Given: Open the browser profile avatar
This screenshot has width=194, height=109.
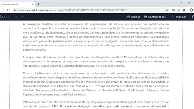Looking at the screenshot, I should [191, 10].
